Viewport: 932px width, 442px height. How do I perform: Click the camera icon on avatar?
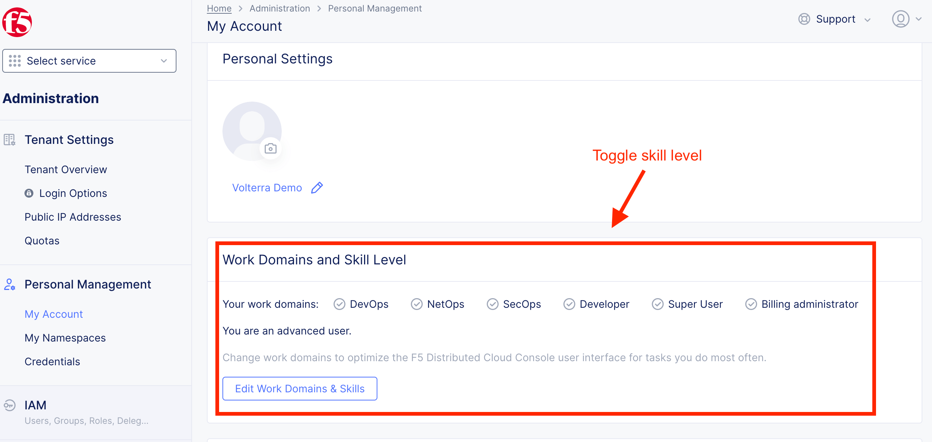(x=271, y=149)
